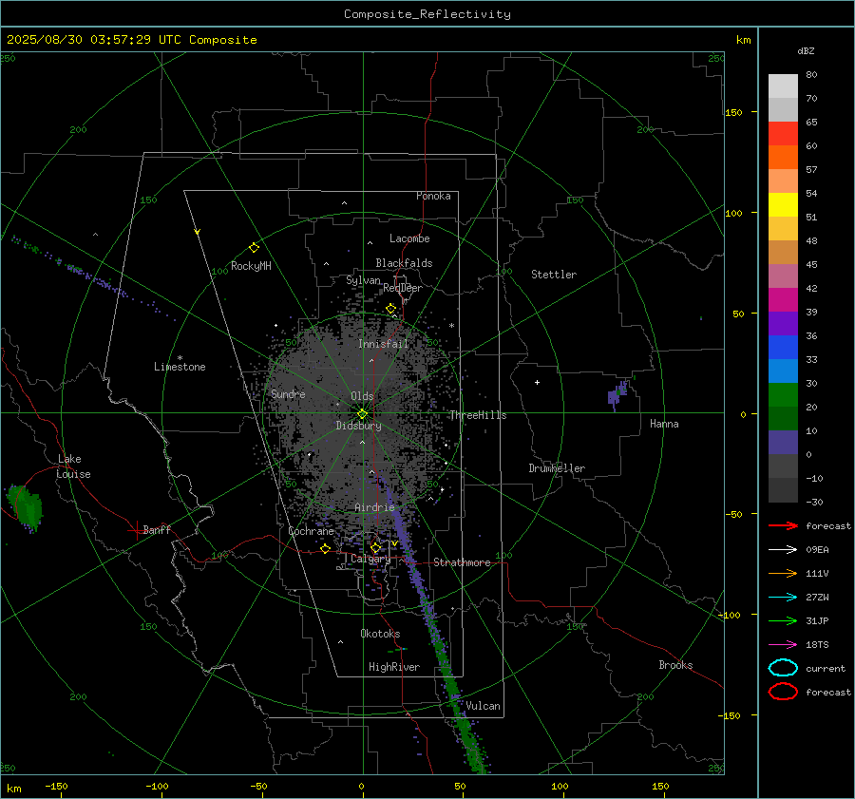Screen dimensions: 855x799
Task: Click the yellow radar site diamond near Didsbury
Action: coord(362,413)
